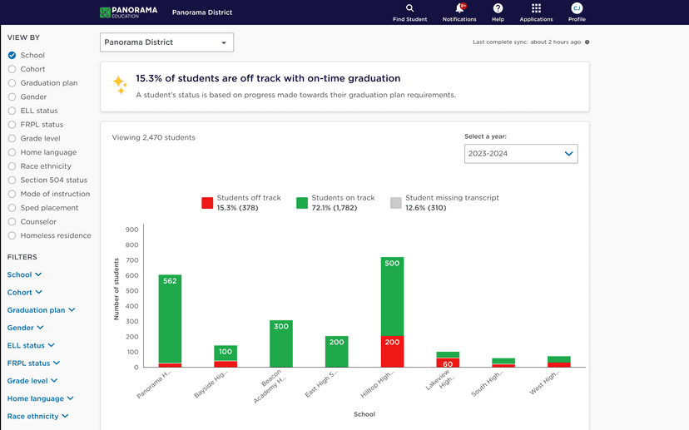Expand the School filter

25,274
